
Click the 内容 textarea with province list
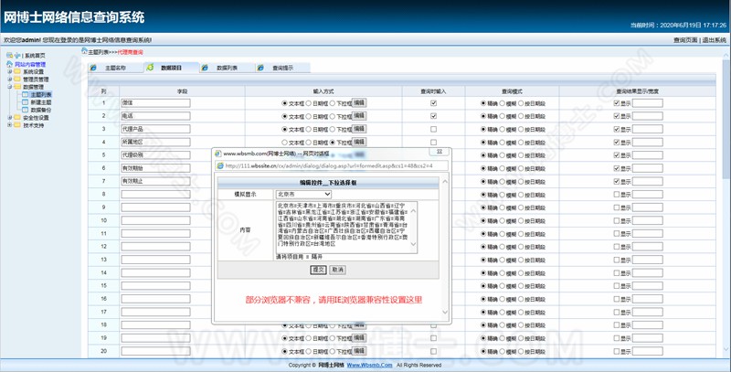pyautogui.click(x=347, y=228)
